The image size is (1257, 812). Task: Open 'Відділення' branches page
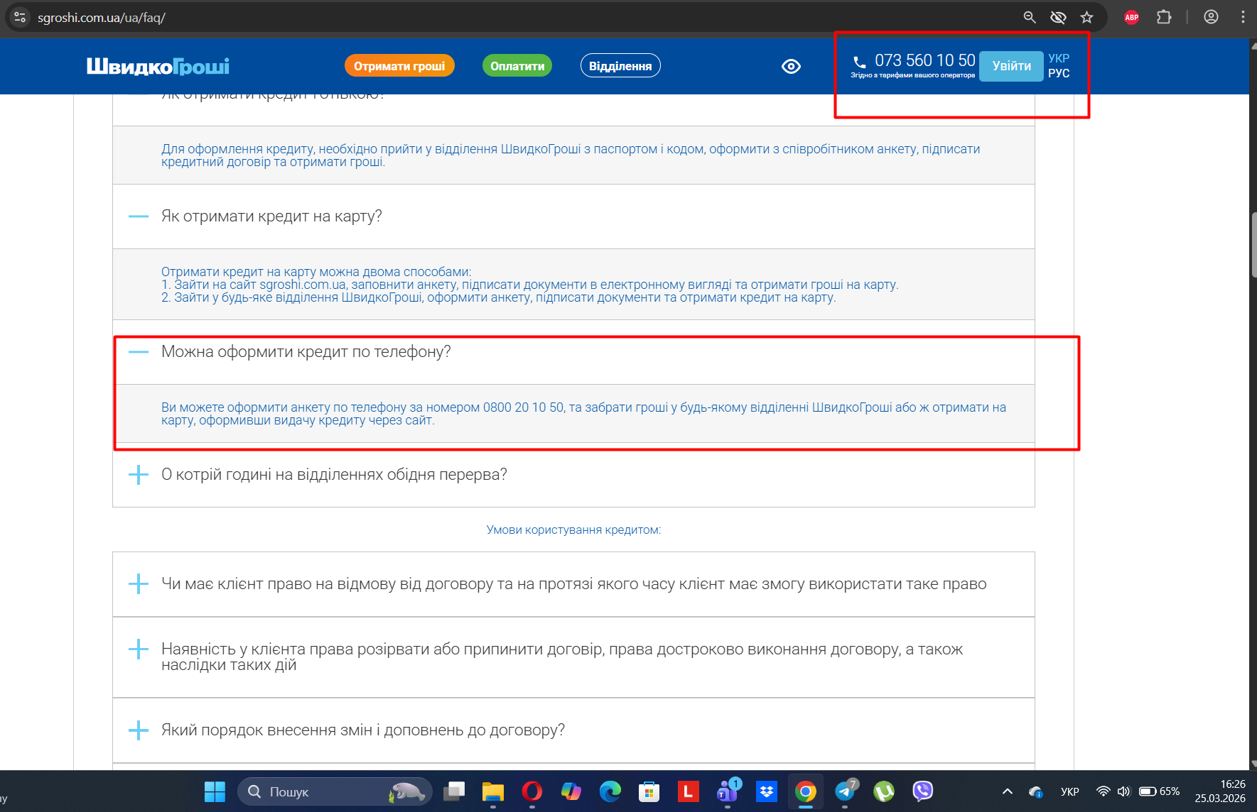coord(620,66)
